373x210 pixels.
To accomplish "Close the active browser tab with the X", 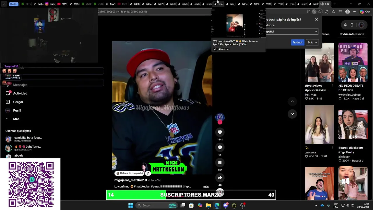I will click(x=328, y=4).
